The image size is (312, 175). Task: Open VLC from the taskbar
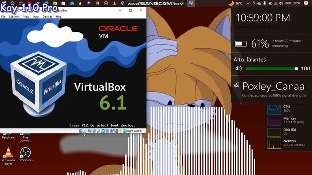tap(115, 3)
